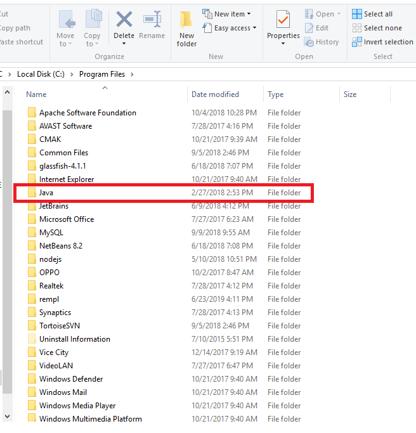Open the Easy access dropdown
Image resolution: width=416 pixels, height=433 pixels.
click(x=230, y=28)
